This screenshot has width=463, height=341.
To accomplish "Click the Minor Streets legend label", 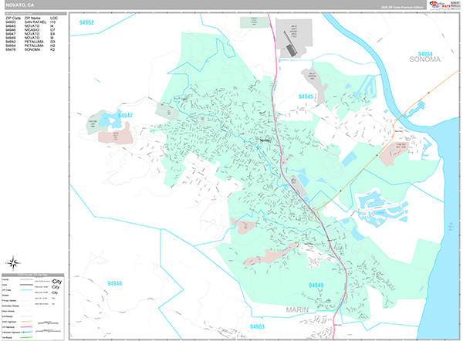I will [8, 311].
